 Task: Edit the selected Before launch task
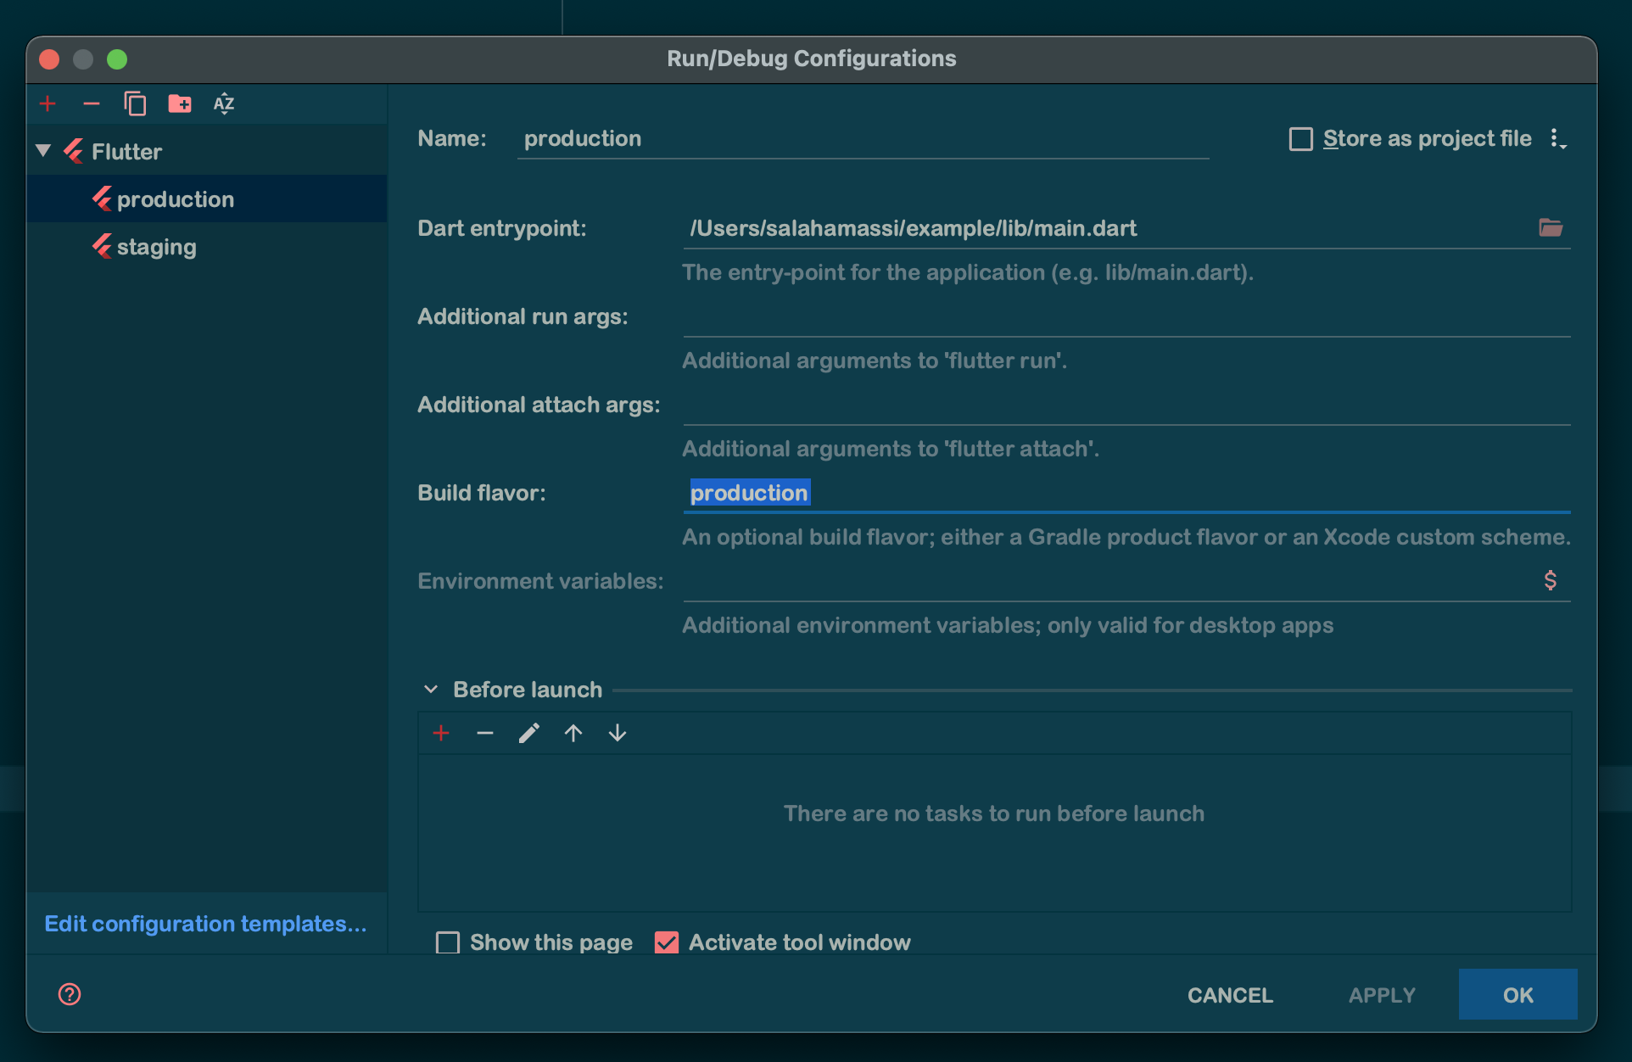(529, 733)
